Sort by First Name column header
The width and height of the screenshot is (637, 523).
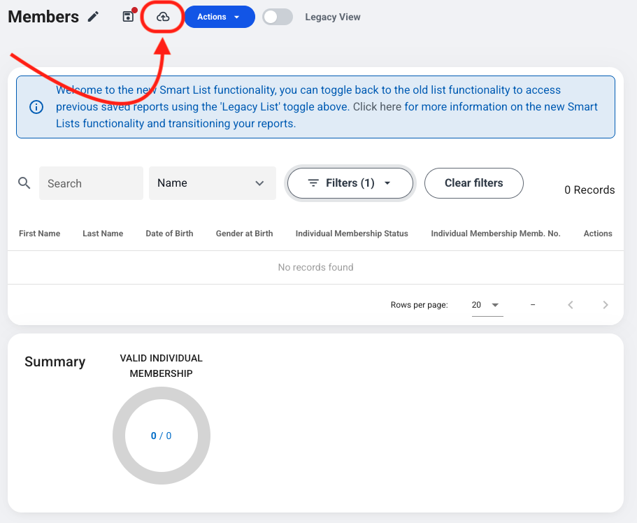[x=39, y=234]
